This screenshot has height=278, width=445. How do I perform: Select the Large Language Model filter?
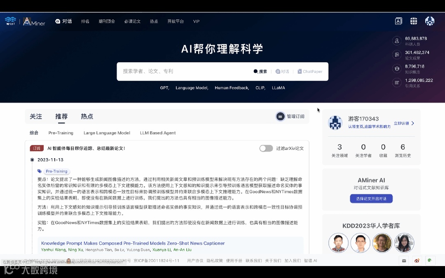pyautogui.click(x=107, y=133)
